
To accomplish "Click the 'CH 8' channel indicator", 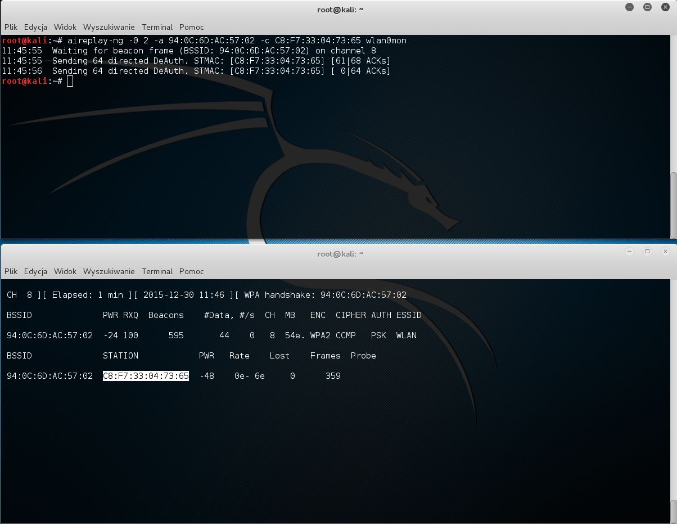I will [x=19, y=295].
